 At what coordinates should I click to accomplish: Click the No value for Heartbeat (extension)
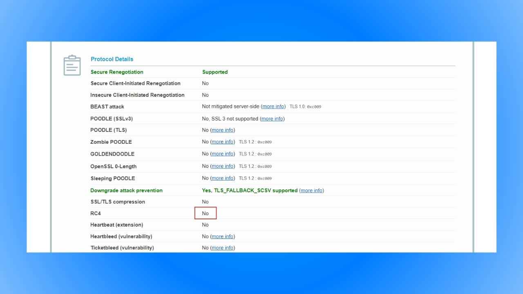pos(205,225)
